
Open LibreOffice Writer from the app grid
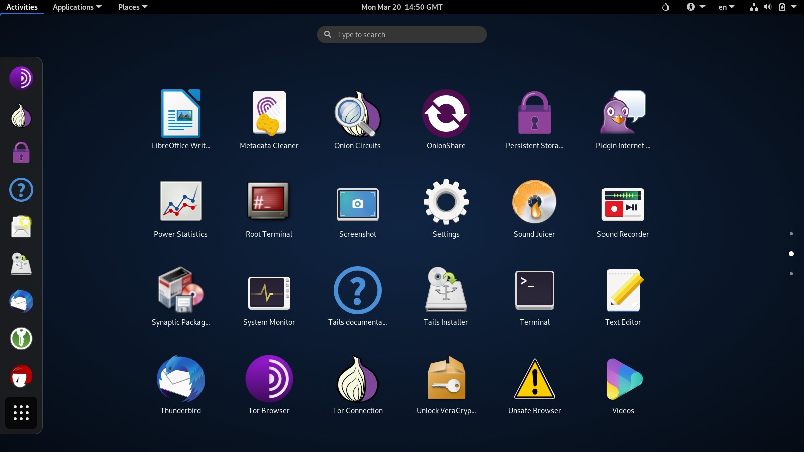pyautogui.click(x=181, y=120)
